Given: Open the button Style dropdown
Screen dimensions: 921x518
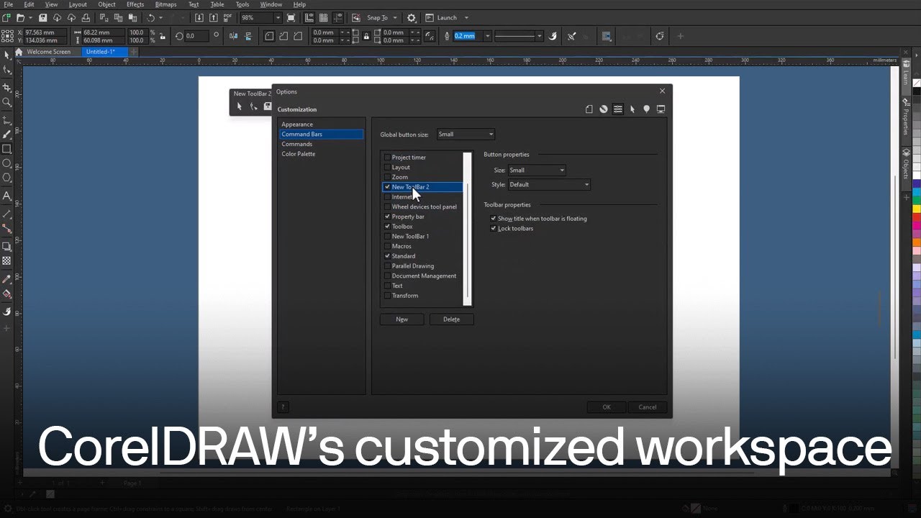Looking at the screenshot, I should [x=549, y=185].
